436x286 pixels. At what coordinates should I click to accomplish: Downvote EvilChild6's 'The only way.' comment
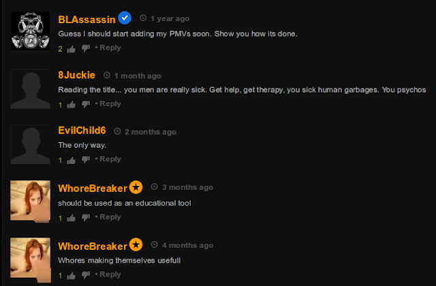coord(86,159)
